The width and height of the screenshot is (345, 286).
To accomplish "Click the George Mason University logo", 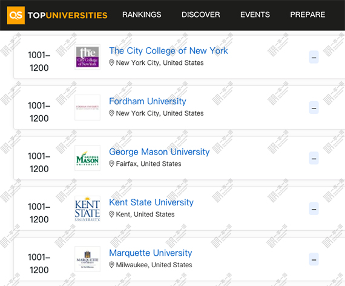I will click(x=87, y=158).
